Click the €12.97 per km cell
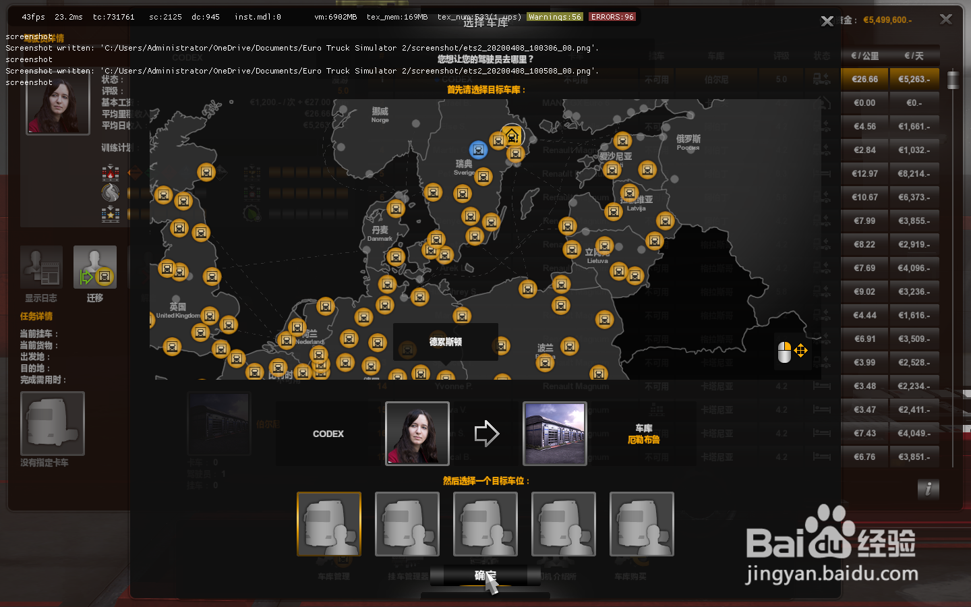 (865, 173)
